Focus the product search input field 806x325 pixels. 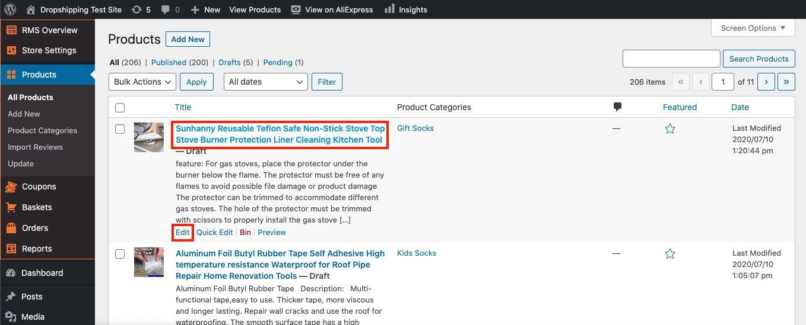[x=671, y=59]
